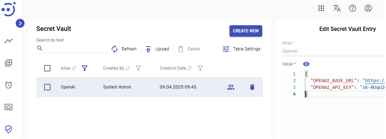Image resolution: width=386 pixels, height=139 pixels.
Task: Open the scheduler alarm clock sidebar icon
Action: (x=9, y=85)
